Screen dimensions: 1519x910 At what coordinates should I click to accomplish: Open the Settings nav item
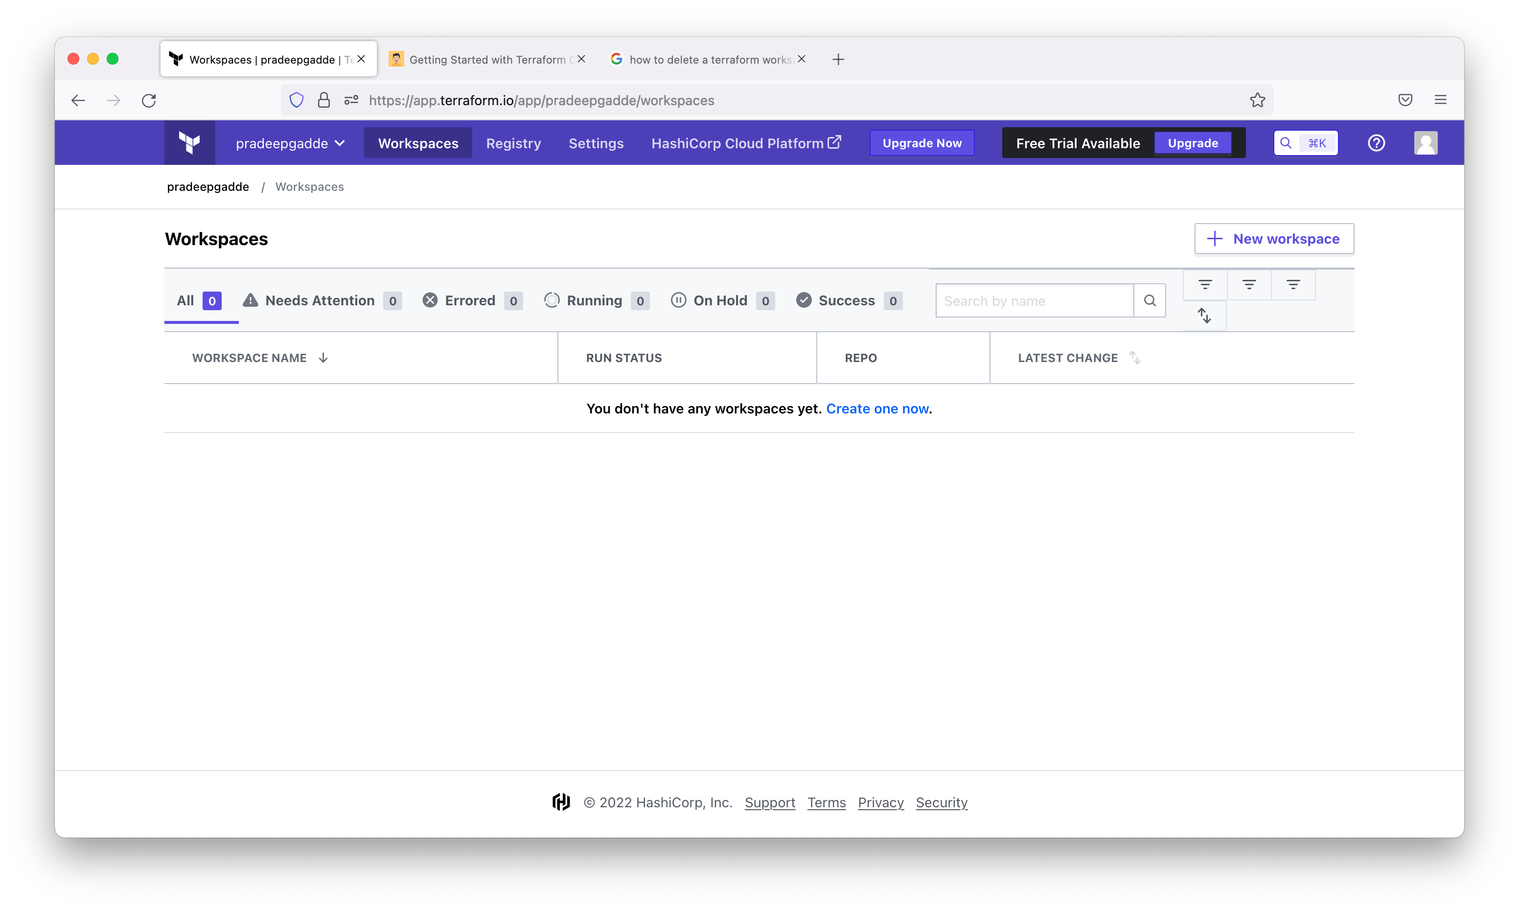pyautogui.click(x=596, y=143)
